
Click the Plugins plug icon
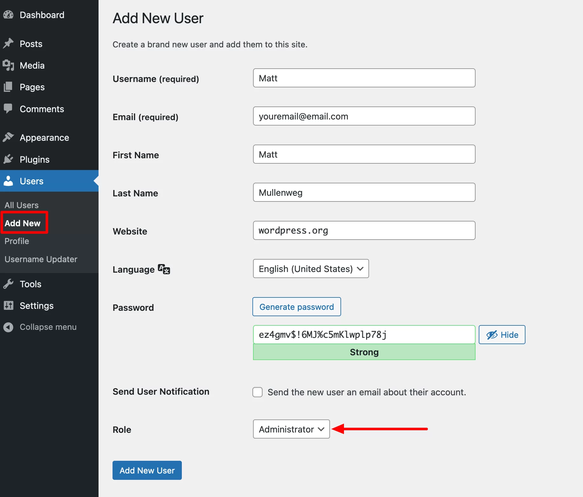(x=8, y=159)
